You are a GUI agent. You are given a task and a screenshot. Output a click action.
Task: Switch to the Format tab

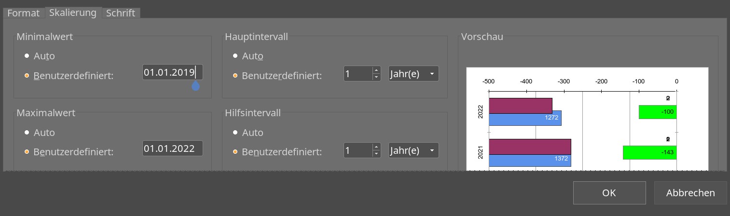pos(23,13)
